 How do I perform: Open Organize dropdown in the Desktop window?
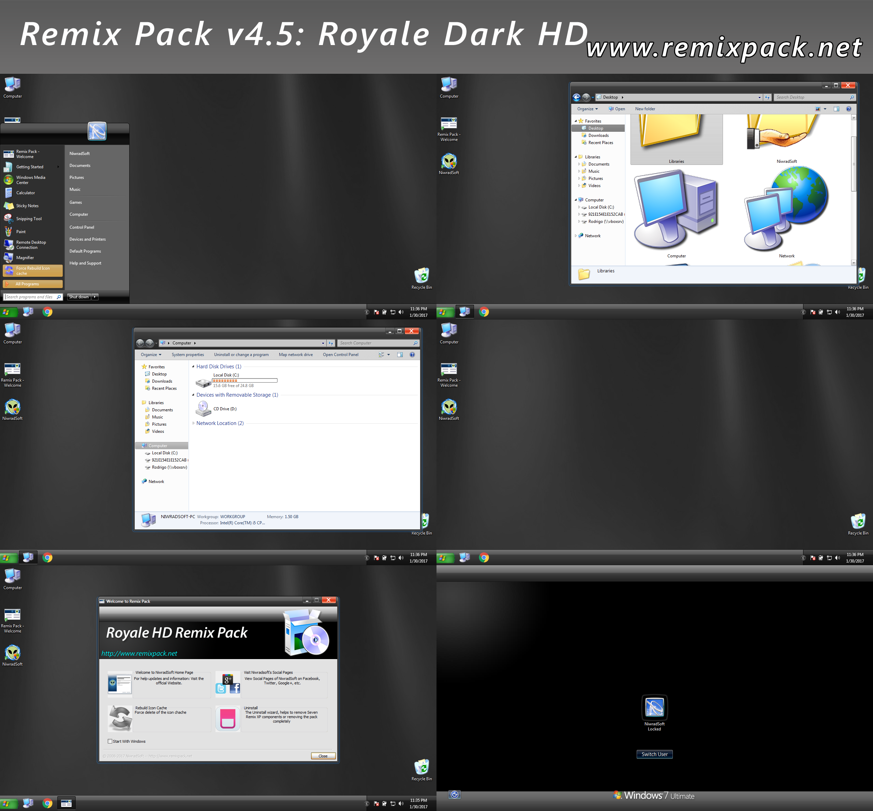(587, 109)
